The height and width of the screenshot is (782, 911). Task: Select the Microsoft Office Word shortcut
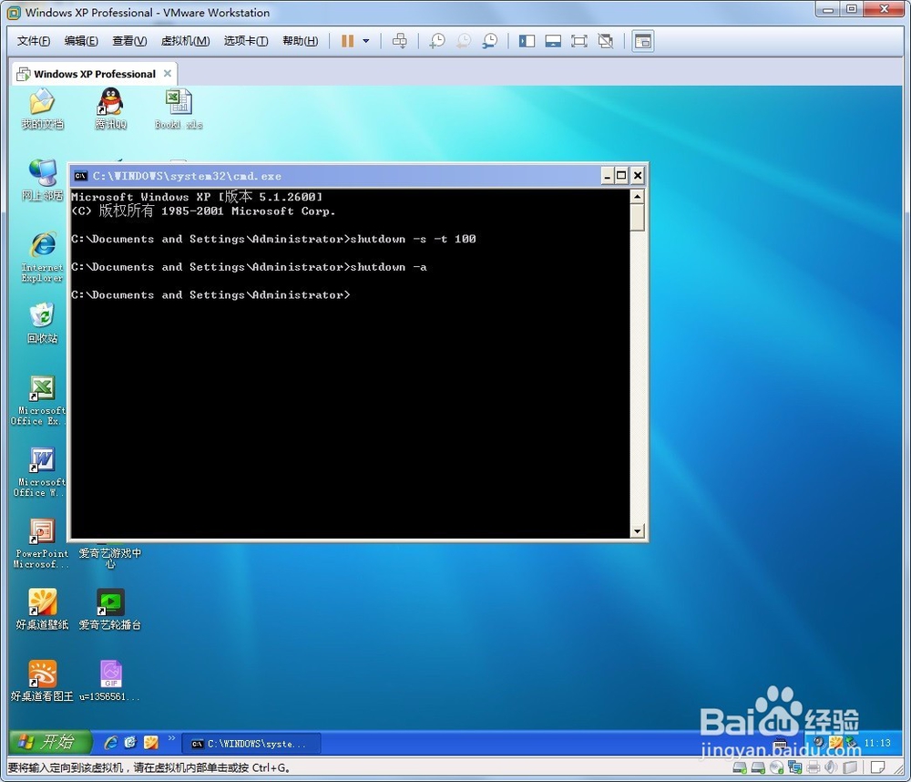[x=39, y=472]
